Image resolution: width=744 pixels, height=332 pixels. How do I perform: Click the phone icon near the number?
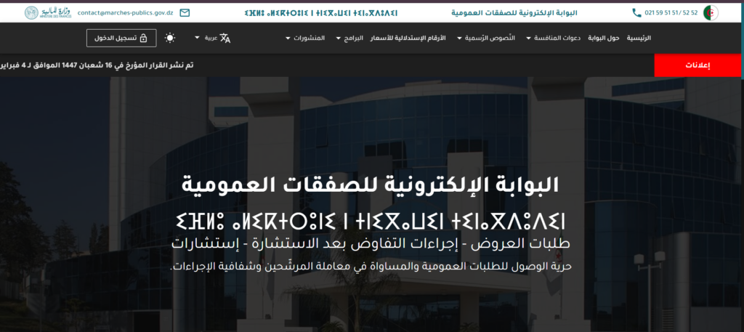636,13
